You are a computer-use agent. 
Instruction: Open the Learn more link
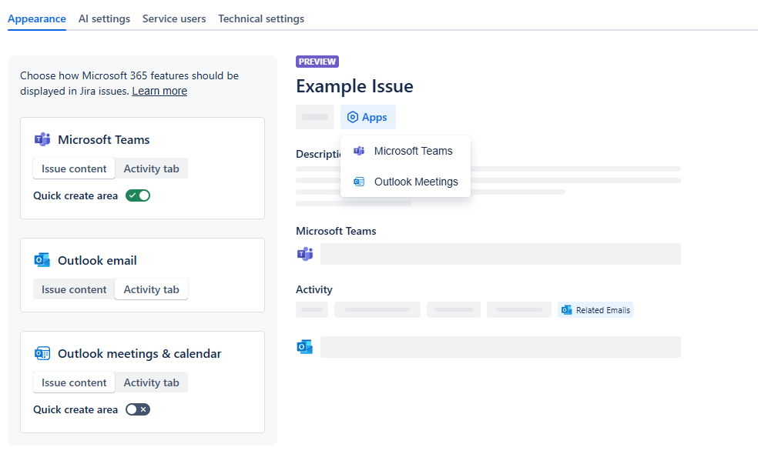[x=159, y=91]
